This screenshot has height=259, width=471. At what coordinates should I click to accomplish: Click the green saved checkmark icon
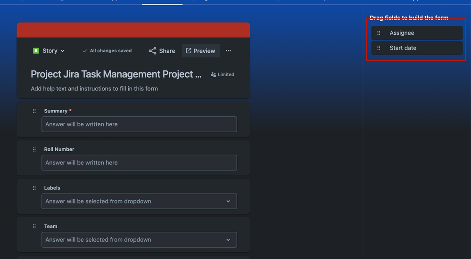(x=85, y=51)
